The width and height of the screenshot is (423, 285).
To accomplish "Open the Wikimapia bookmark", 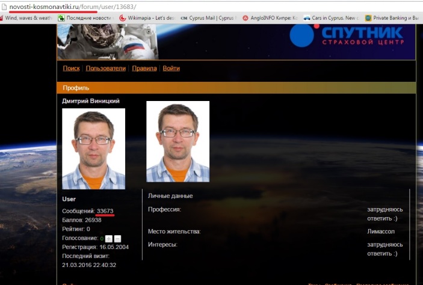I will tap(147, 18).
